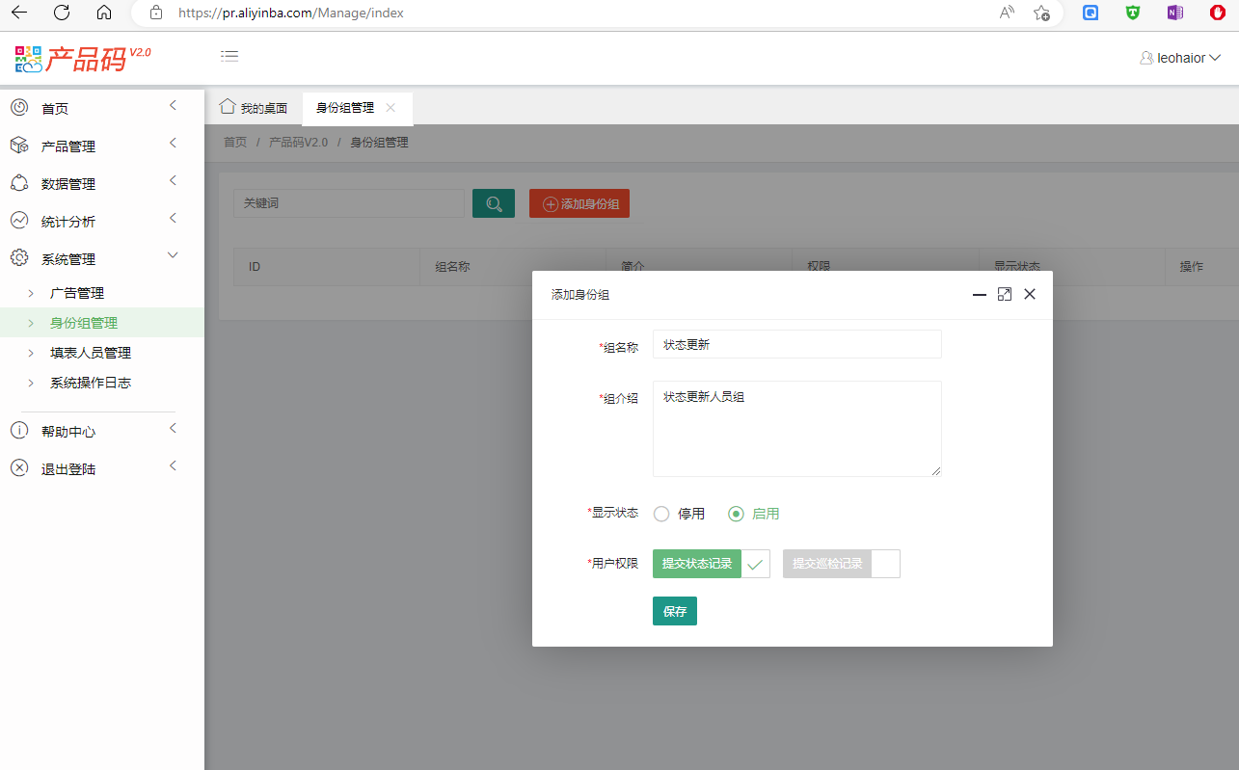
Task: Select the 启用 radio option
Action: 737,514
